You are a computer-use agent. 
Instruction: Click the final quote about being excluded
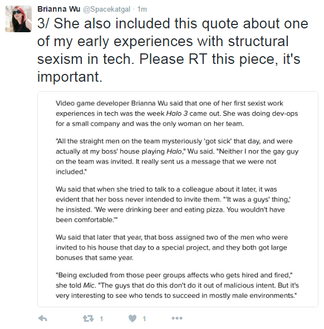tap(177, 285)
